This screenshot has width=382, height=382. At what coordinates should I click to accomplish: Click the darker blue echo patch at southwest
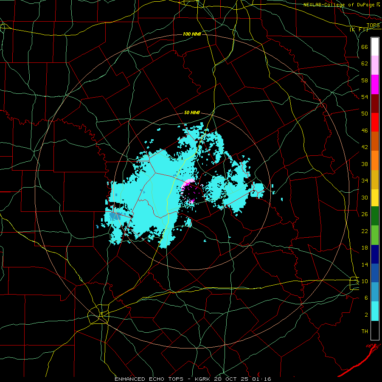(x=115, y=216)
